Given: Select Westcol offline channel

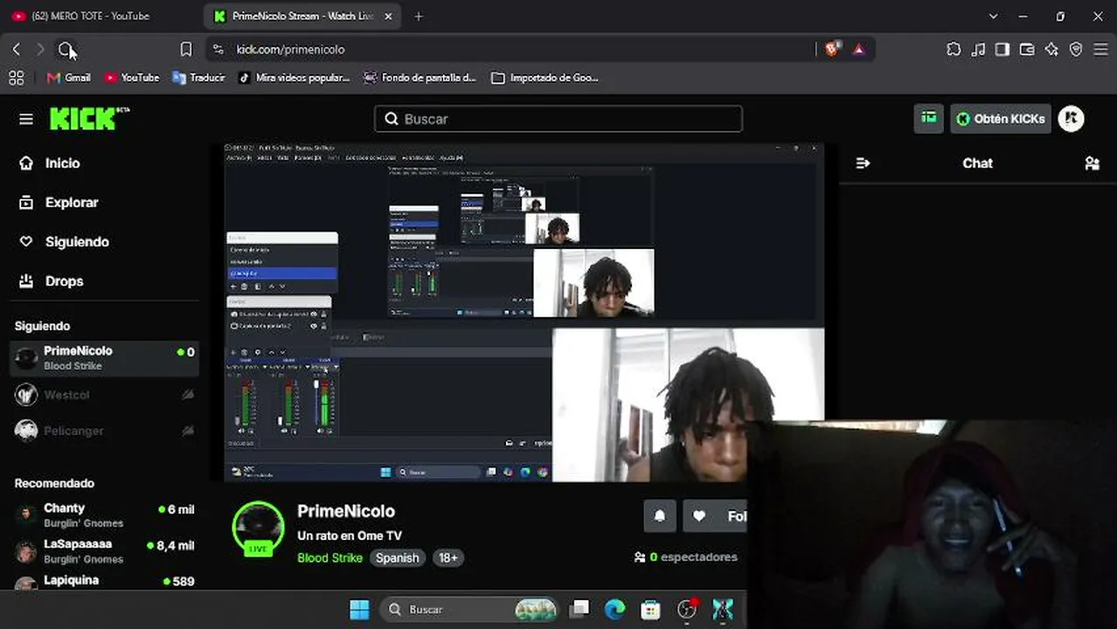Looking at the screenshot, I should tap(105, 395).
